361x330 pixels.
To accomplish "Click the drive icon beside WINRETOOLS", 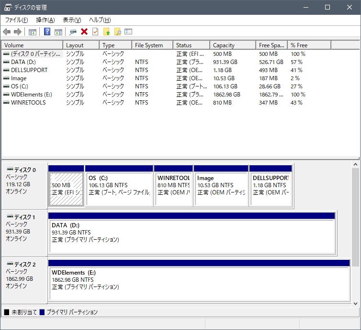I will click(x=6, y=102).
